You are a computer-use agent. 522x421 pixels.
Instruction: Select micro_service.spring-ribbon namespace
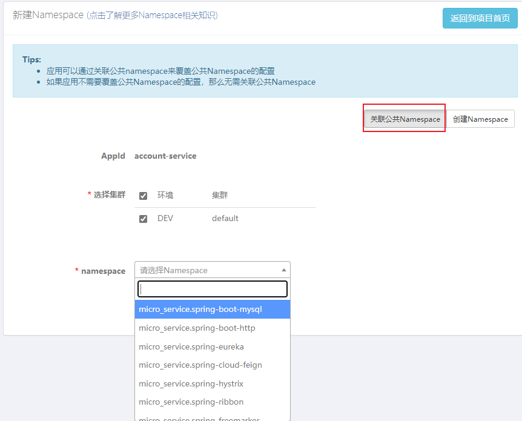(x=213, y=402)
